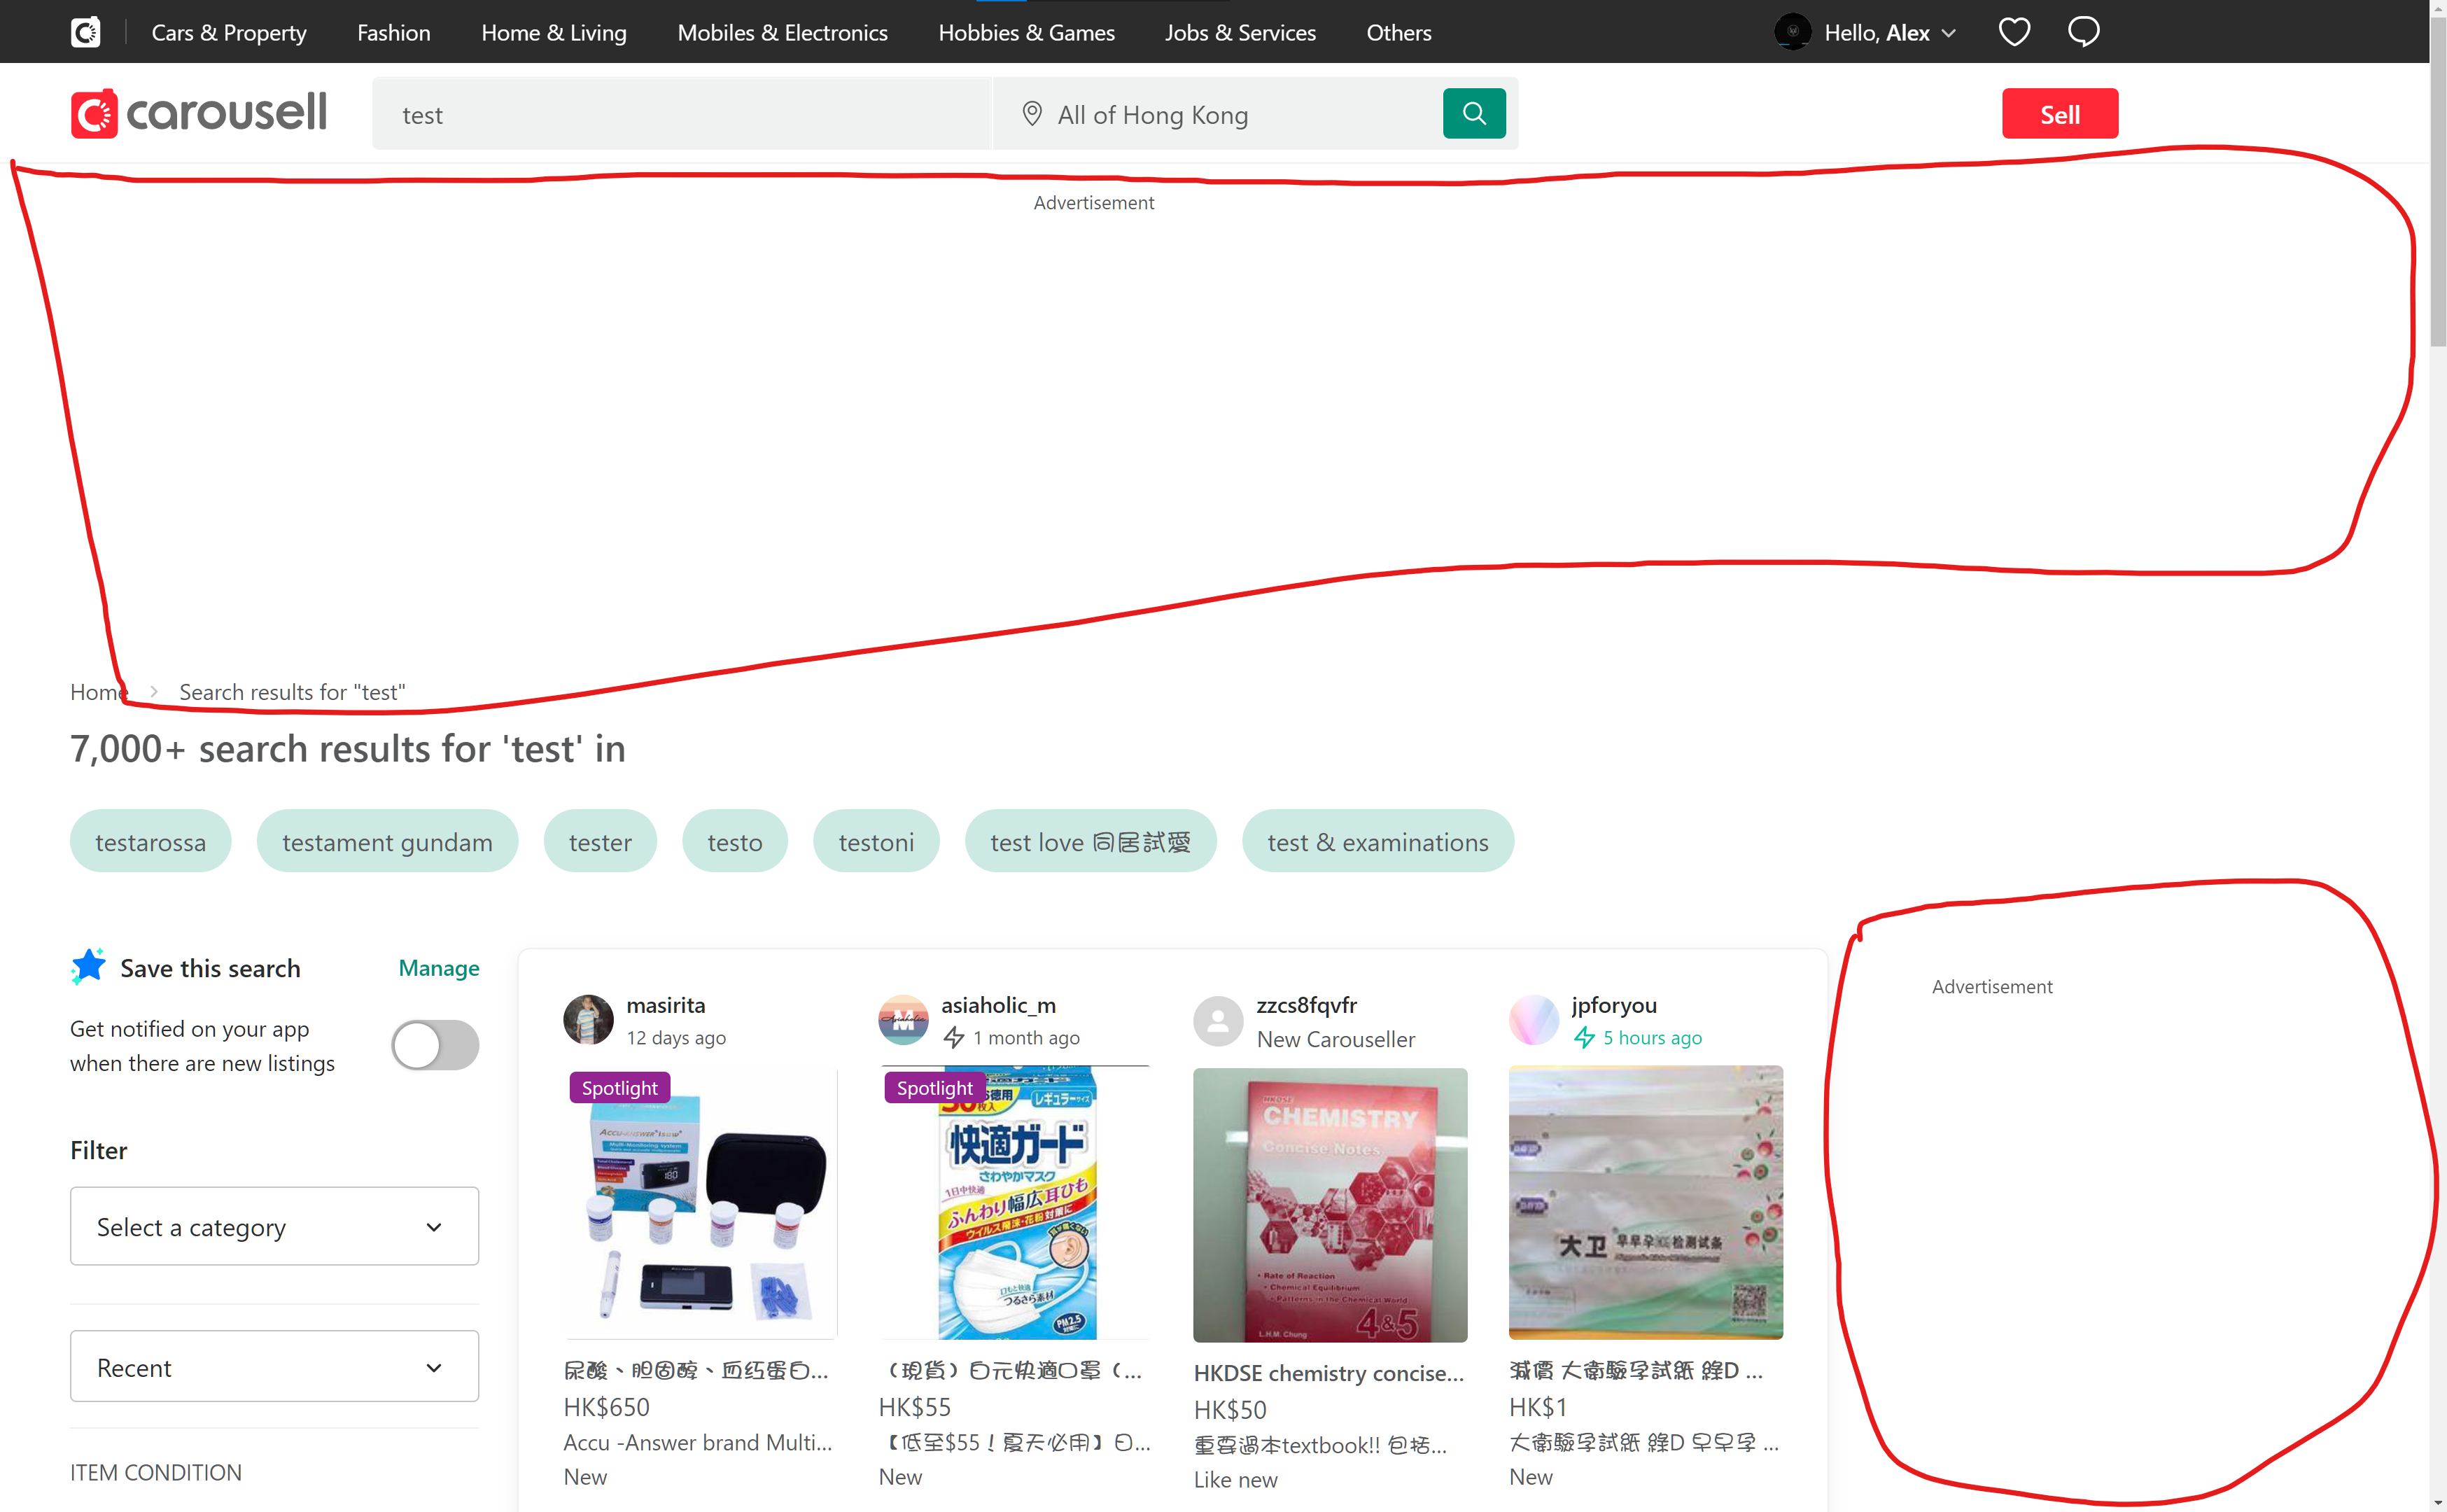Click the Save this search star icon
Screen dimensions: 2447x1512
87,965
